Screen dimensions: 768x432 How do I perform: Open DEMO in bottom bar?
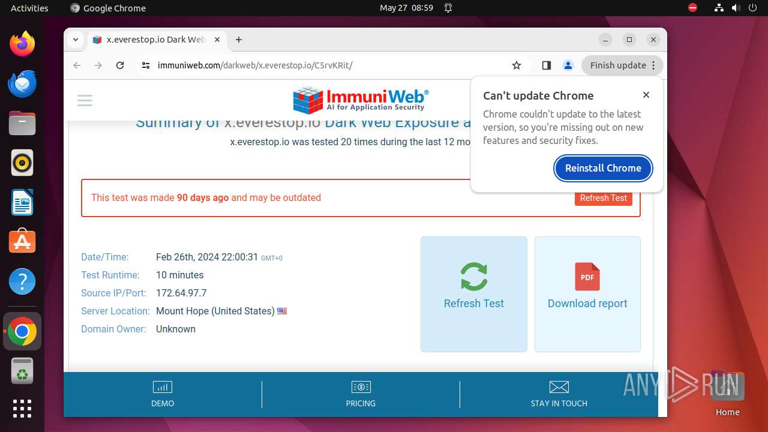point(163,394)
